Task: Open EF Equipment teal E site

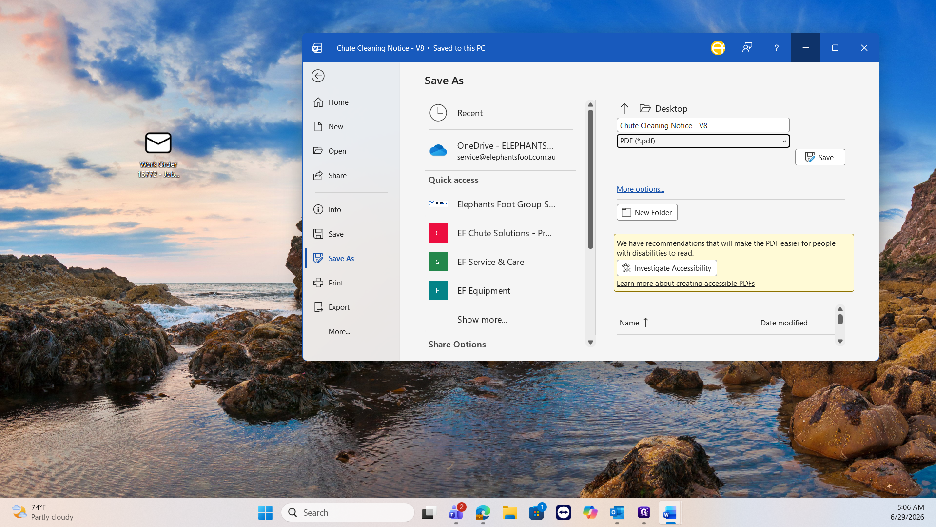Action: click(x=500, y=290)
